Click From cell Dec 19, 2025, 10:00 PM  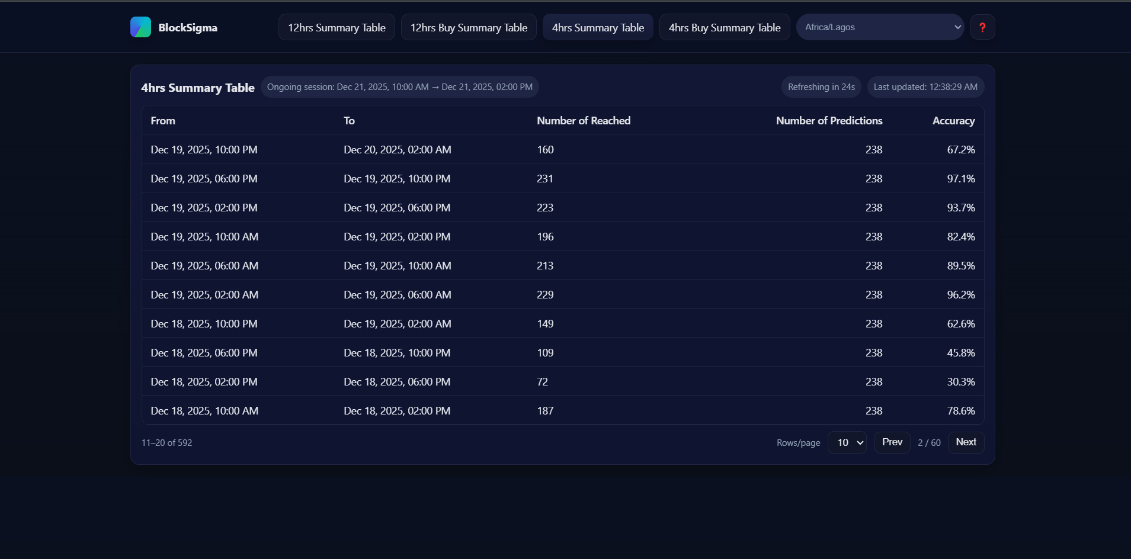(204, 150)
